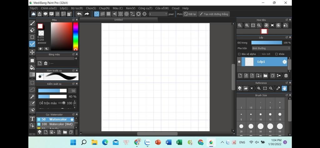
Task: Enable the radial line snap
Action: [x=121, y=14]
